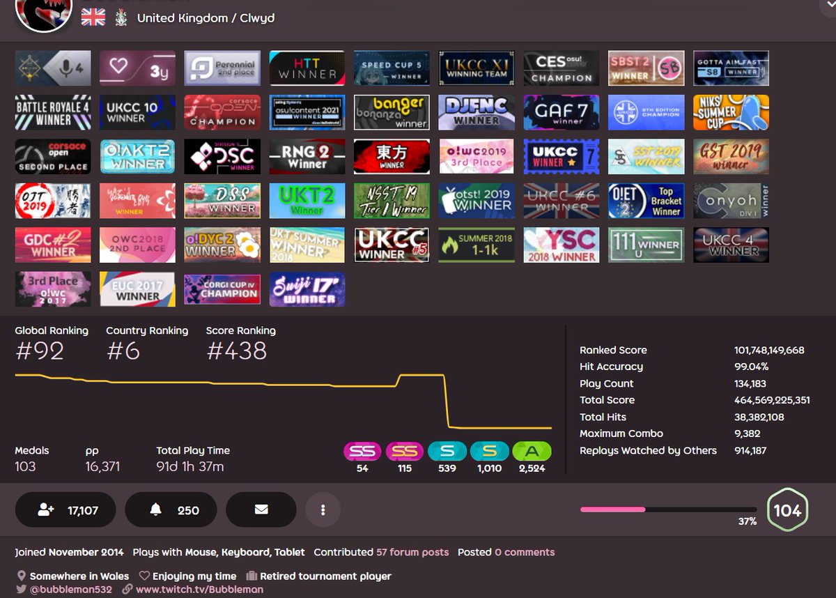
Task: Click the 3rd Place o!wc 2017 badge
Action: point(53,289)
